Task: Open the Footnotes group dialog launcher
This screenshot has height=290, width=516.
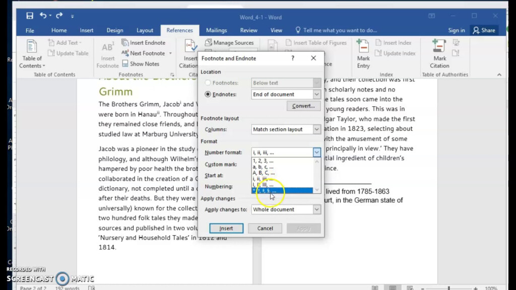Action: [172, 75]
